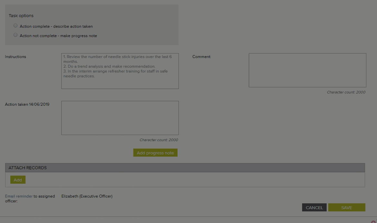Click the Comment field label
377x223 pixels.
201,57
